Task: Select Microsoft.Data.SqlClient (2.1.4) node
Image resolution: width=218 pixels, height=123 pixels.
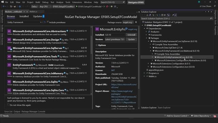Action: tap(169, 48)
